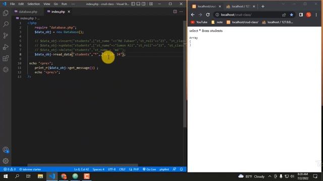Open a new Chrome tab
Image resolution: width=323 pixels, height=181 pixels.
click(x=263, y=7)
